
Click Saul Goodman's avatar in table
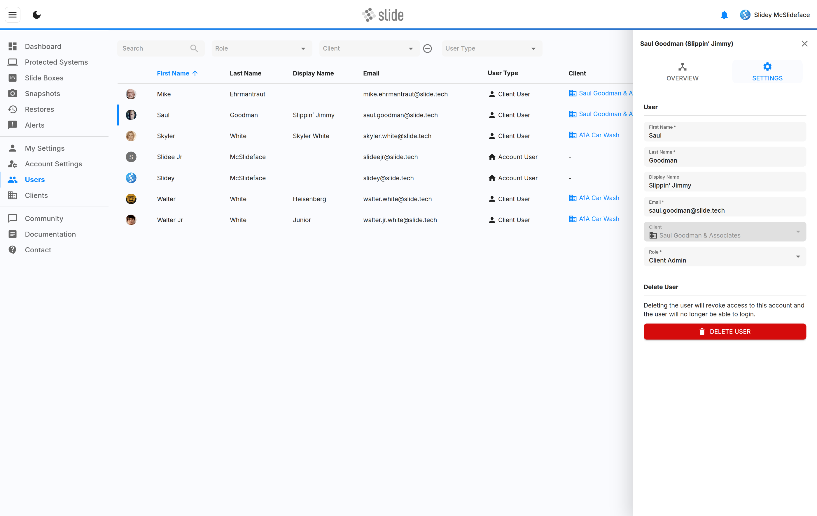click(x=131, y=115)
